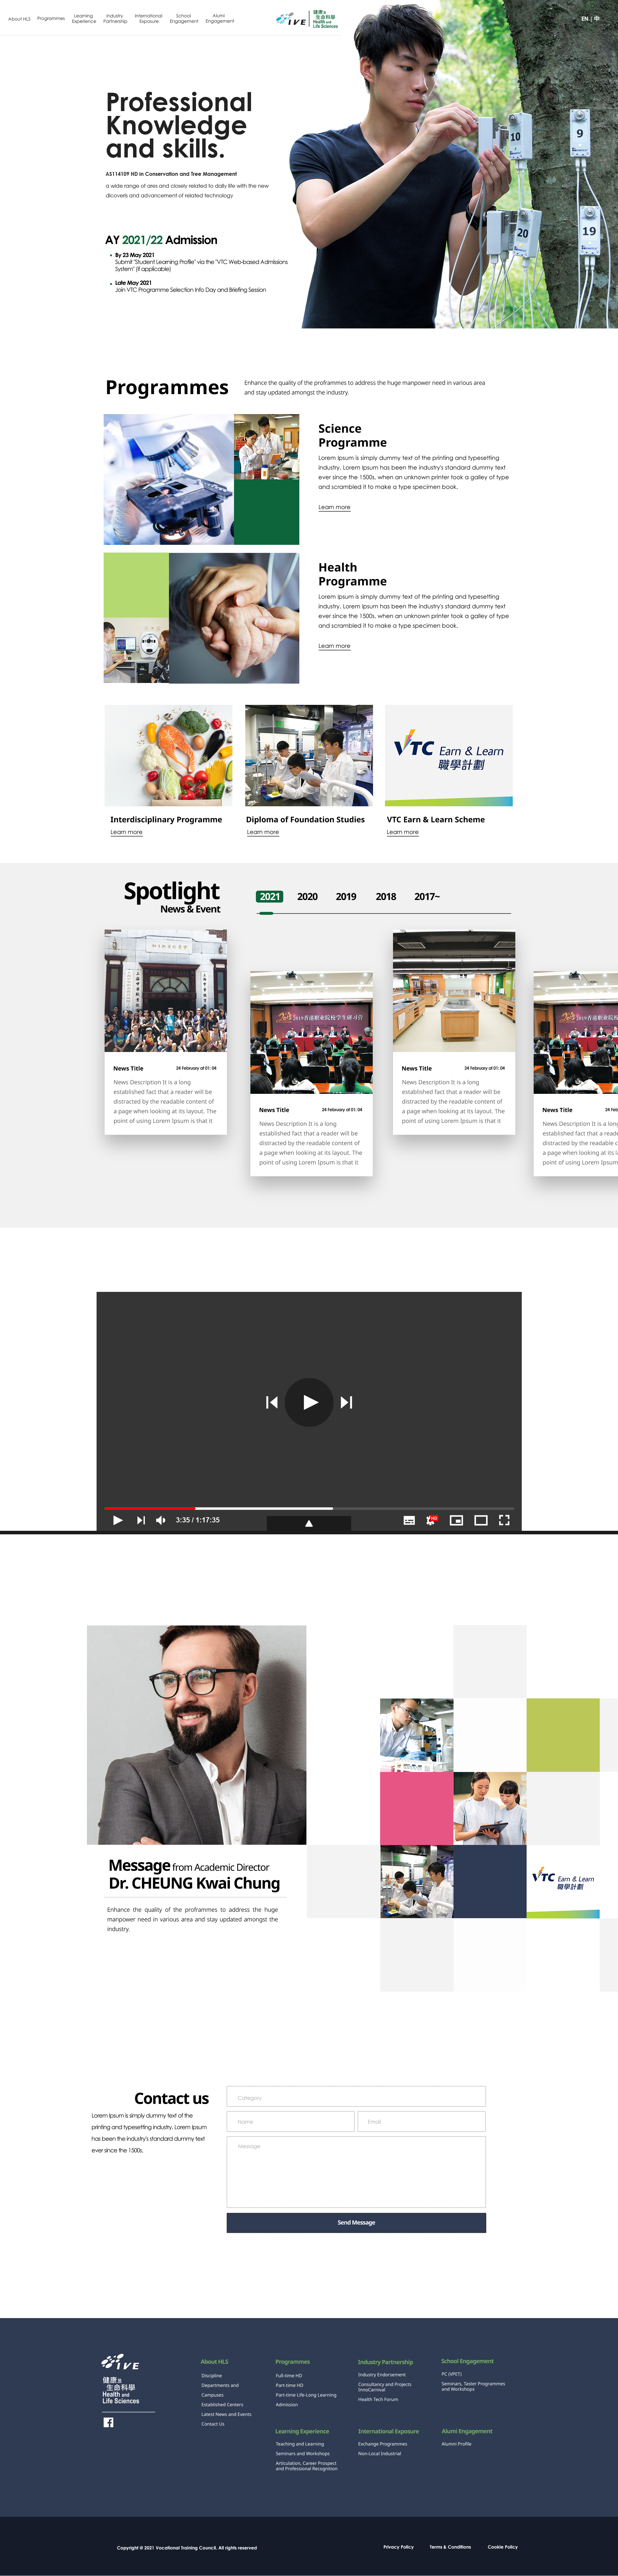Image resolution: width=618 pixels, height=2576 pixels.
Task: Open Established Centers footer link
Action: pos(222,2405)
